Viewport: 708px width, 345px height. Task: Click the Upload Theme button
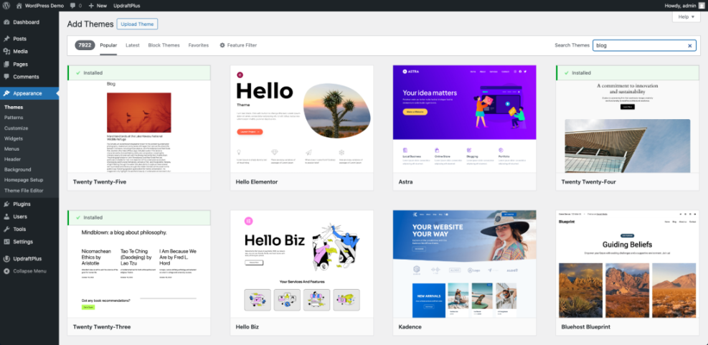(x=137, y=24)
